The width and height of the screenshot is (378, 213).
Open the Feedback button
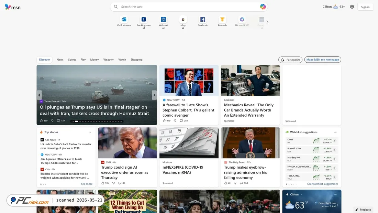[363, 210]
